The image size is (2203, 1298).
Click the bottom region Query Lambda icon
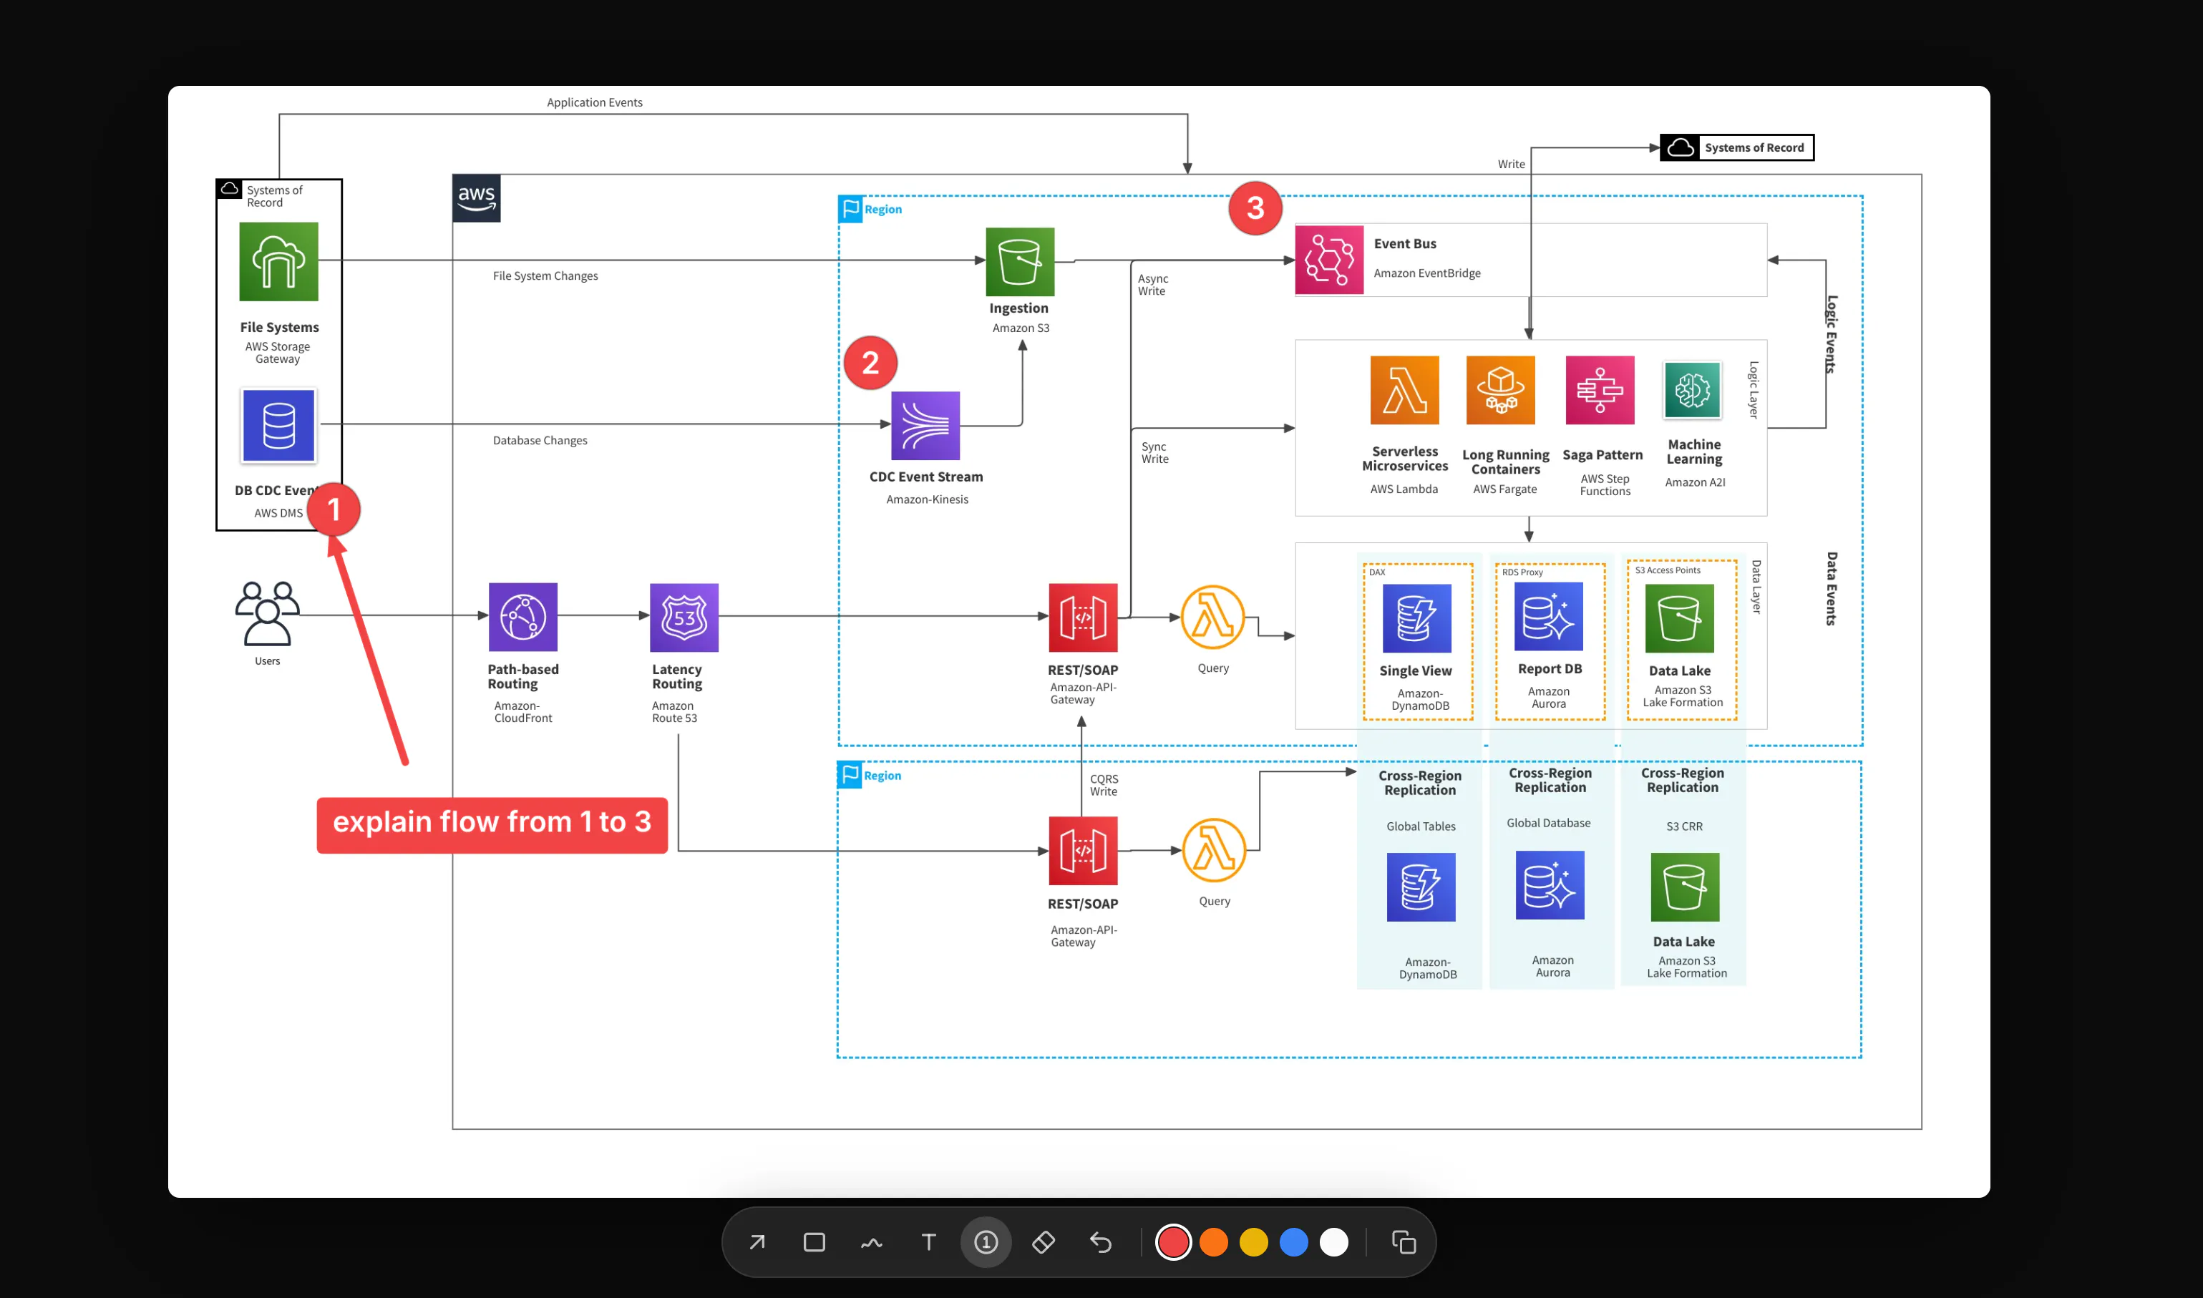point(1215,851)
